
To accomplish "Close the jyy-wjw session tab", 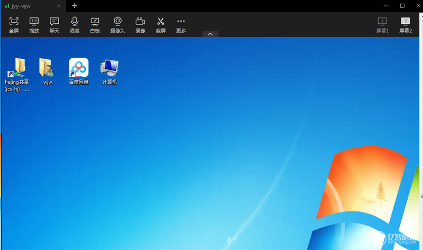I will coord(59,6).
